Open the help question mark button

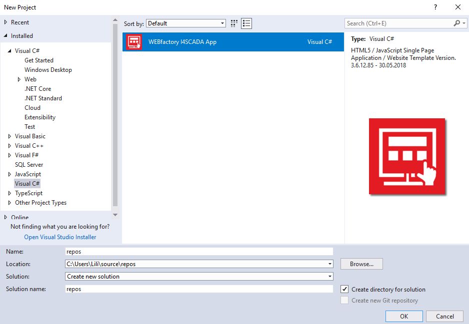[435, 7]
